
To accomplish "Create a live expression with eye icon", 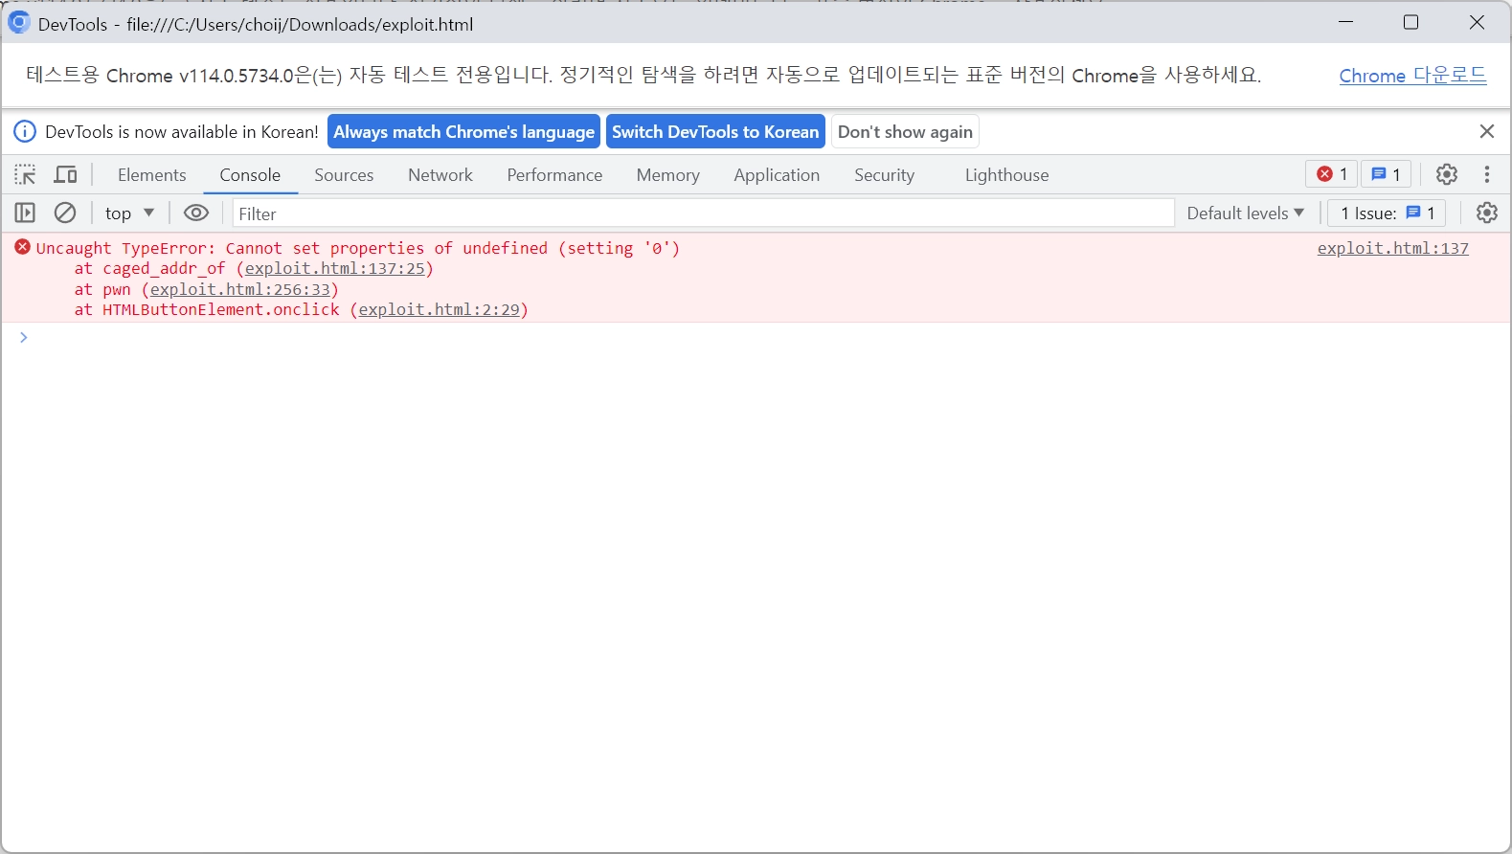I will pyautogui.click(x=196, y=213).
